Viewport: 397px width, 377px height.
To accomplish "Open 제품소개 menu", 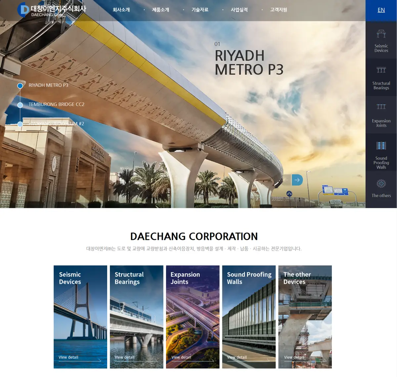I will [160, 10].
